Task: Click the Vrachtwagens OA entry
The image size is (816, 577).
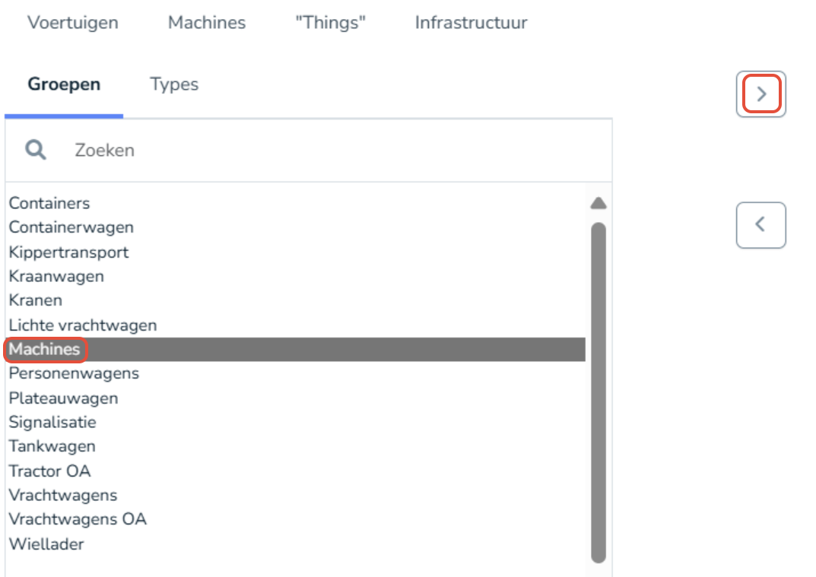Action: (x=78, y=519)
